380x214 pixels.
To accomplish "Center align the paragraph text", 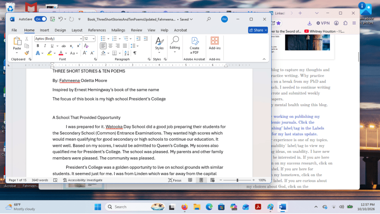I will (x=111, y=46).
